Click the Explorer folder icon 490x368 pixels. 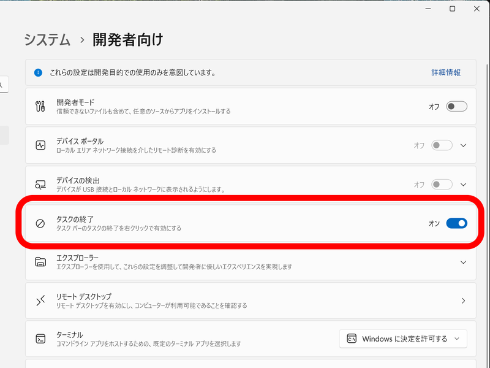(x=40, y=262)
